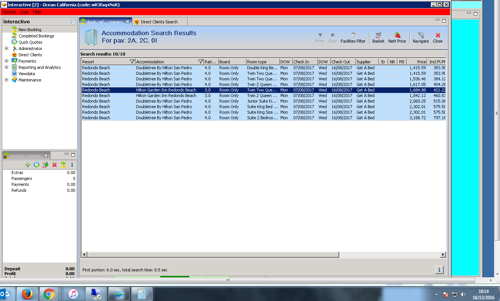
Task: Expand the Reporting and Analytics node
Action: (6, 67)
